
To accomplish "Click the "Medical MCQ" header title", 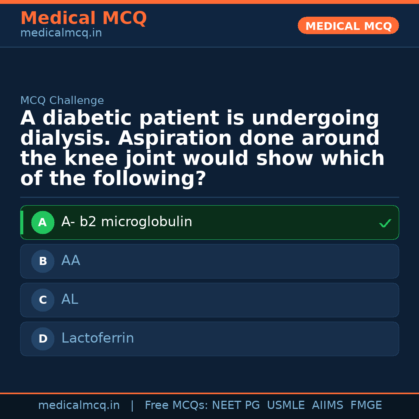I will [83, 18].
